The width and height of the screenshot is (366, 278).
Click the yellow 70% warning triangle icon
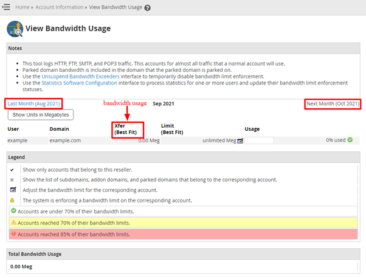(13, 223)
